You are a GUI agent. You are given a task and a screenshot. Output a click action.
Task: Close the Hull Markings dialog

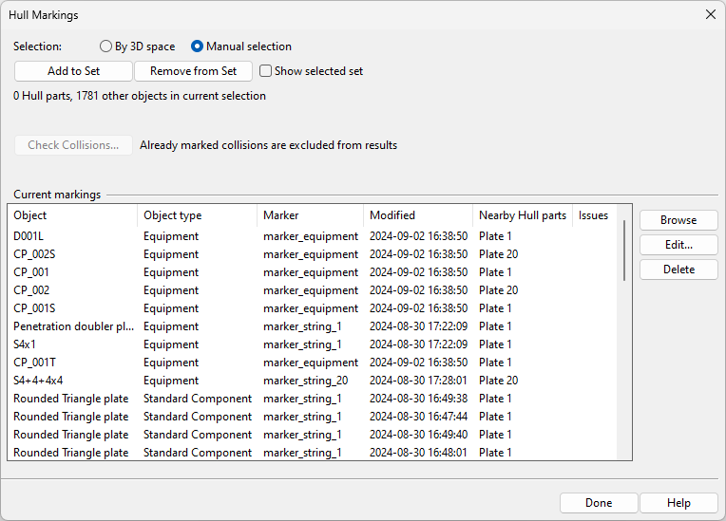click(710, 14)
